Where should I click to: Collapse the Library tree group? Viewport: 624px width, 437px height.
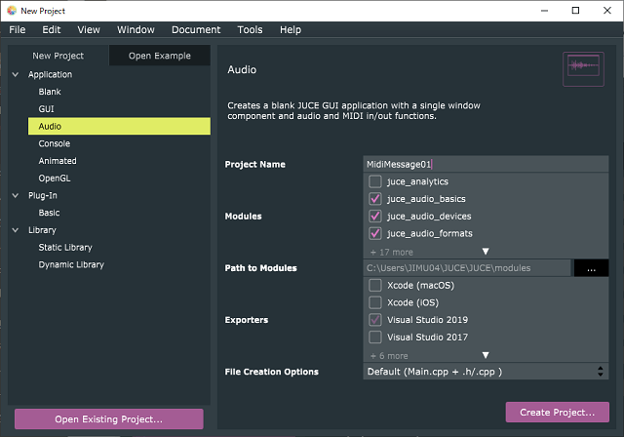pos(16,230)
